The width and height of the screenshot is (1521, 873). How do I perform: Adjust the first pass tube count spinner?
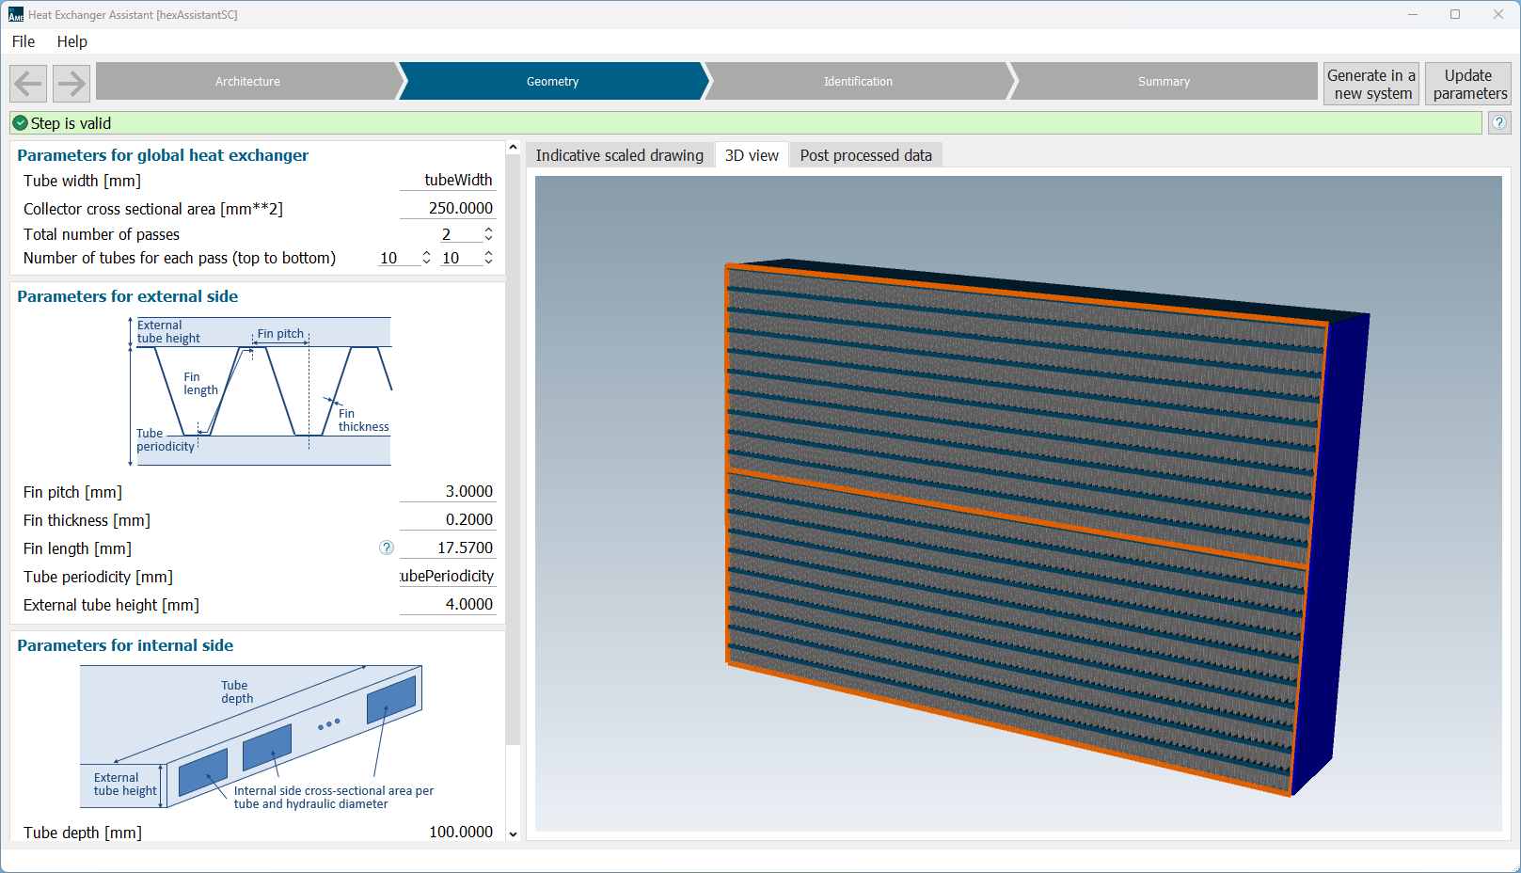(426, 258)
